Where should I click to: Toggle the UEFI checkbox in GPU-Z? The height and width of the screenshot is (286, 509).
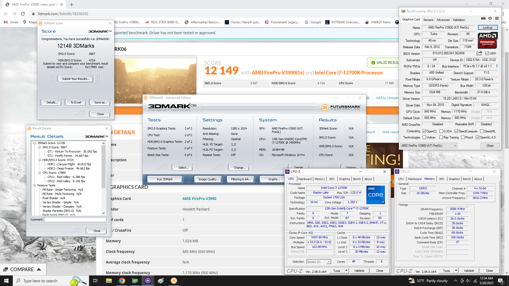pos(487,53)
